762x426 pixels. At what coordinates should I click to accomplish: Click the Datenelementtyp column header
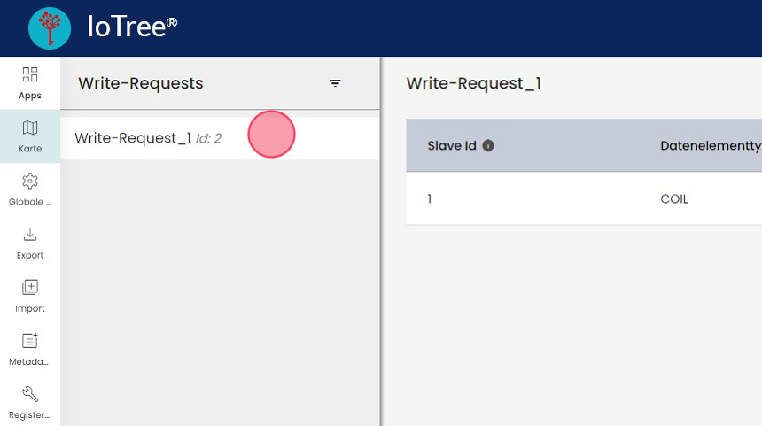pyautogui.click(x=710, y=145)
